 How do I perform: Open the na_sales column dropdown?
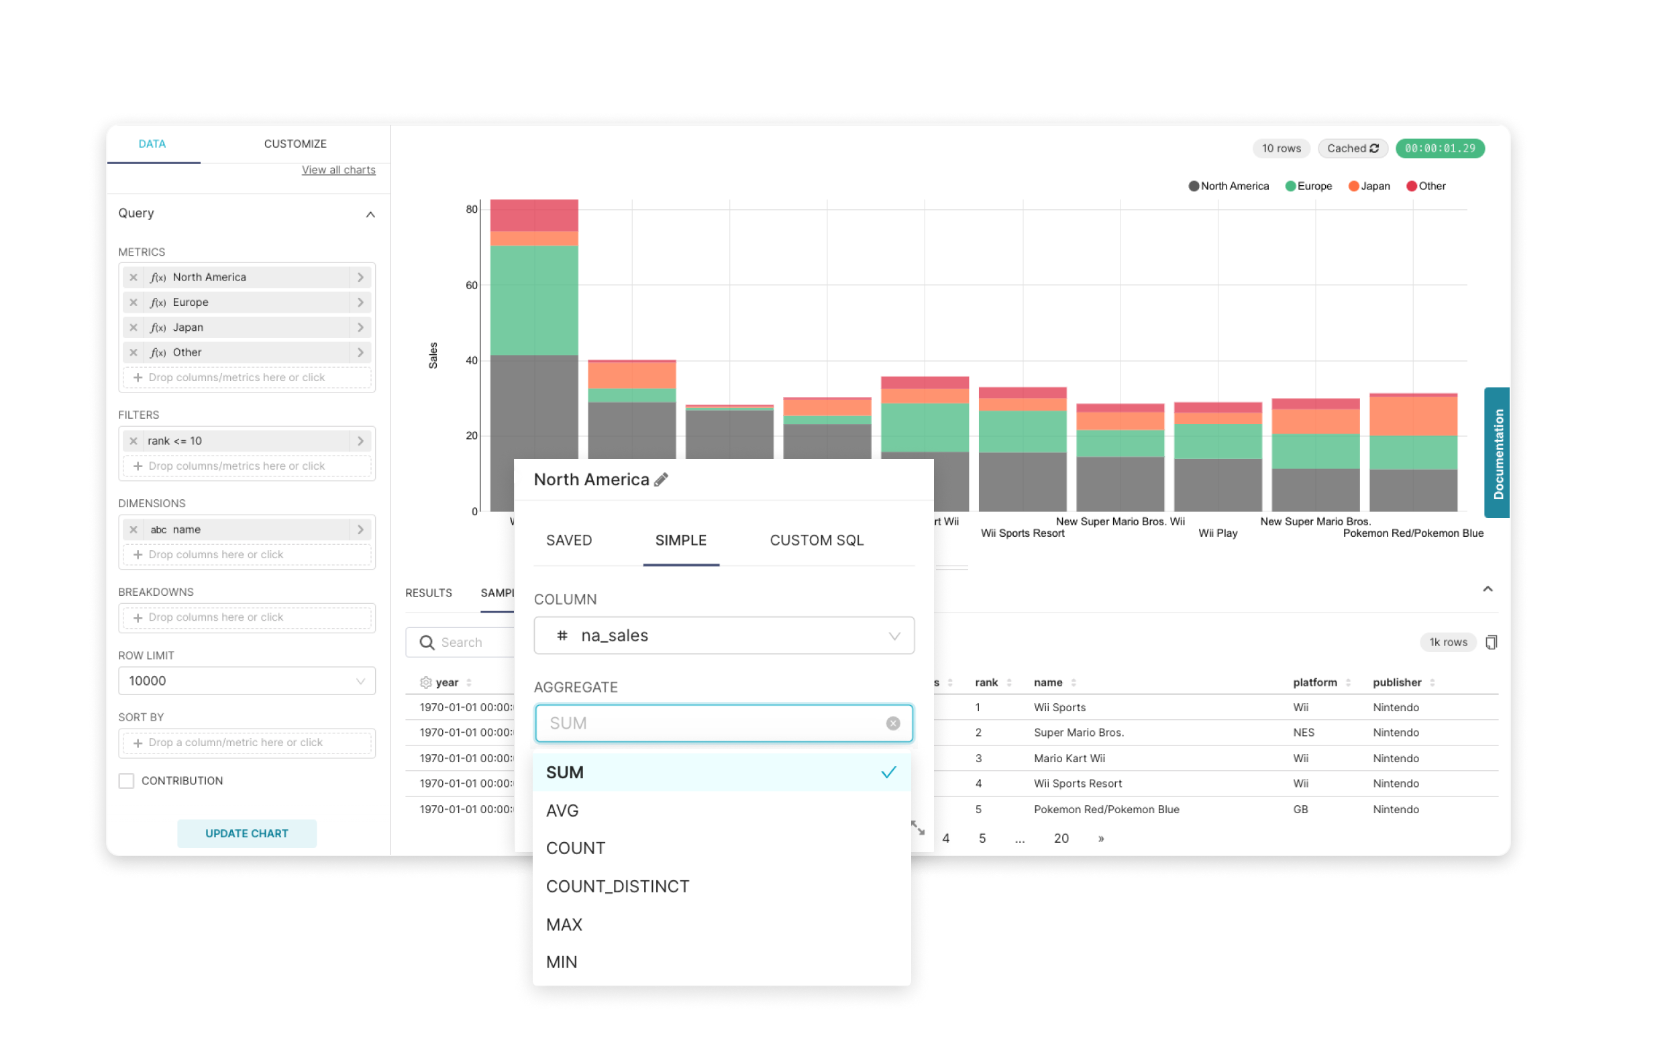tap(723, 636)
